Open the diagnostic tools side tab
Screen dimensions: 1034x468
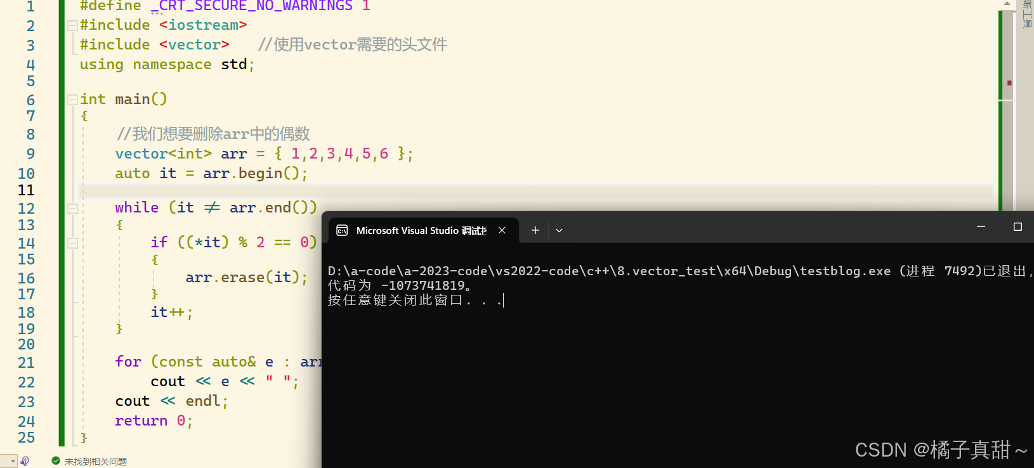pyautogui.click(x=1026, y=14)
